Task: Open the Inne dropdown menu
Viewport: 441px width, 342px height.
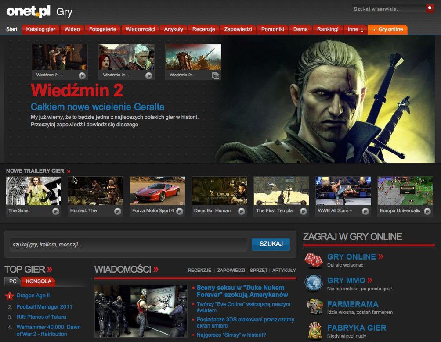Action: 355,29
